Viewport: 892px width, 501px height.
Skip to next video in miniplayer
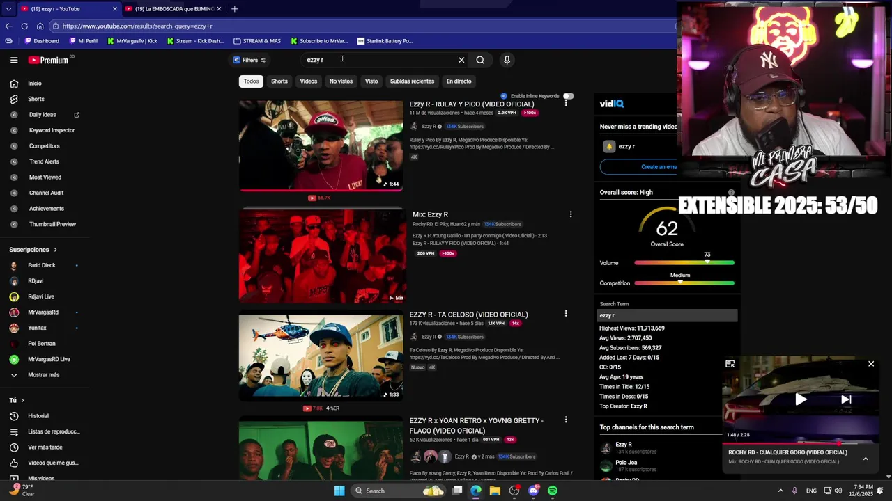pyautogui.click(x=846, y=399)
